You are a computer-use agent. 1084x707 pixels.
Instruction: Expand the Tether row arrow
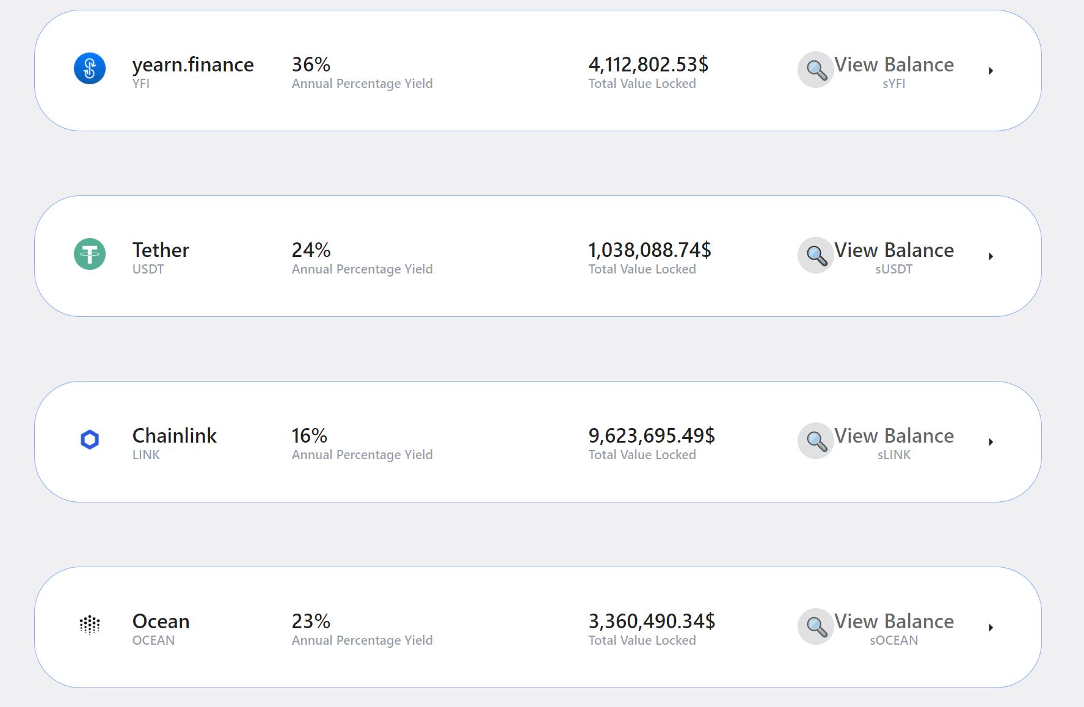click(991, 256)
